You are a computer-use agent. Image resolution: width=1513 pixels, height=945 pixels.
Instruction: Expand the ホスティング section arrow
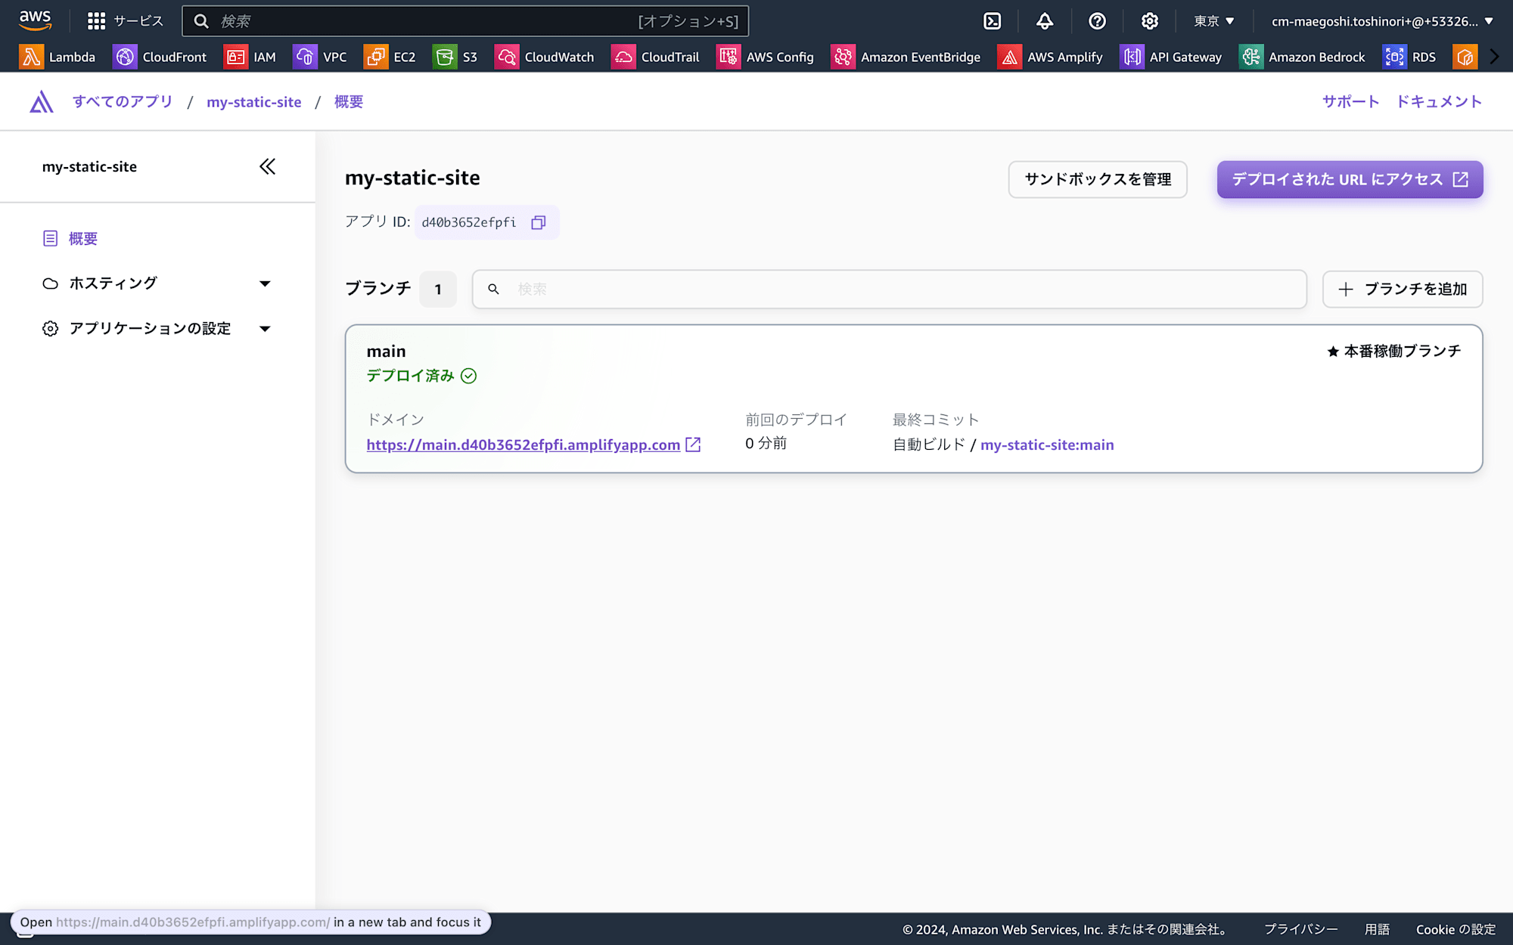pos(265,283)
